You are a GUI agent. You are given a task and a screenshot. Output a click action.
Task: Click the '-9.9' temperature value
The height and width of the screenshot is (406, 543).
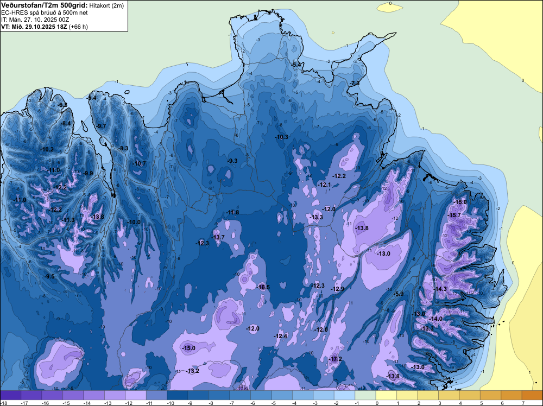coord(88,173)
